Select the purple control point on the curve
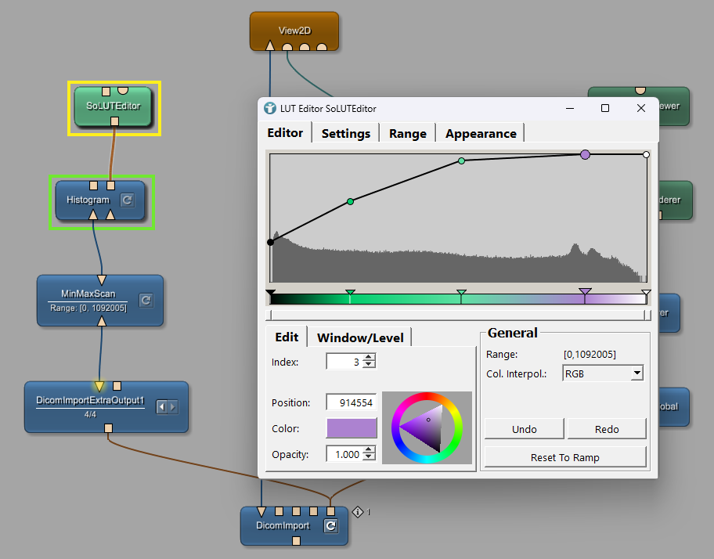Image resolution: width=714 pixels, height=559 pixels. [x=585, y=155]
